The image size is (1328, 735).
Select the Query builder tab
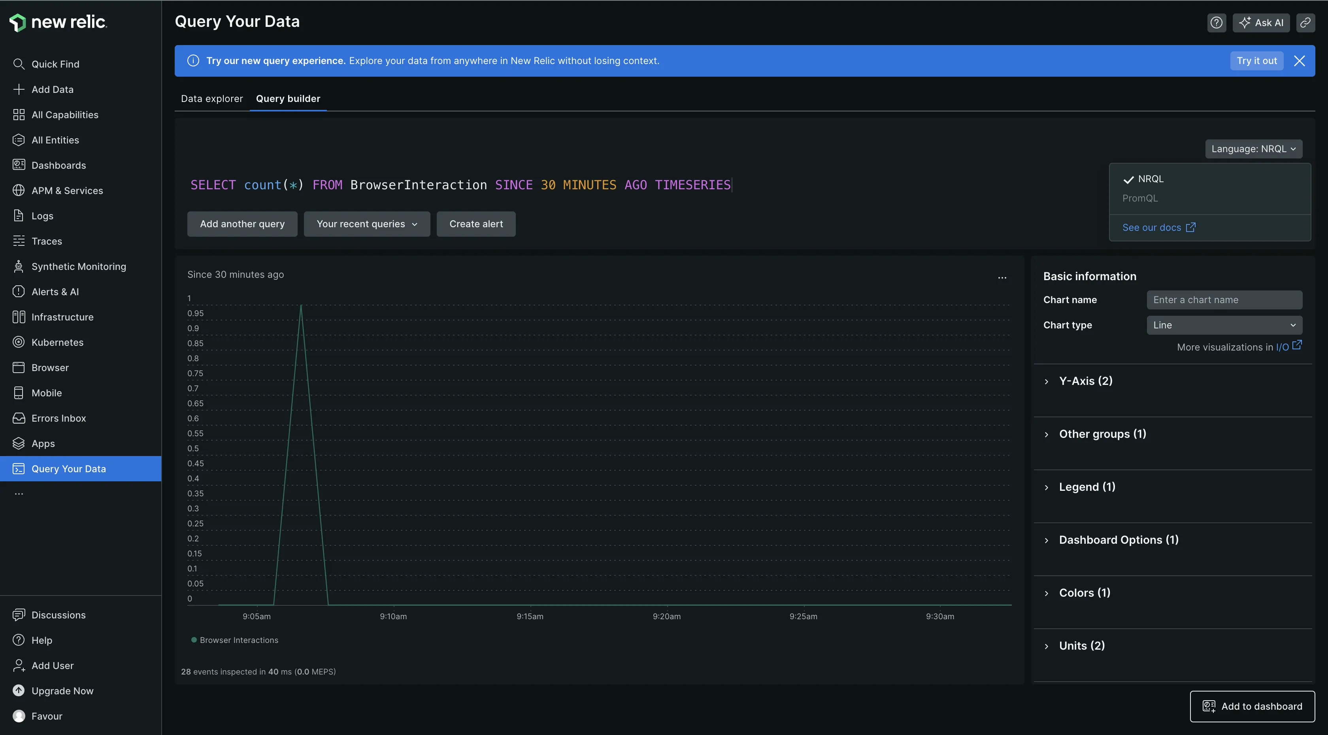tap(288, 98)
